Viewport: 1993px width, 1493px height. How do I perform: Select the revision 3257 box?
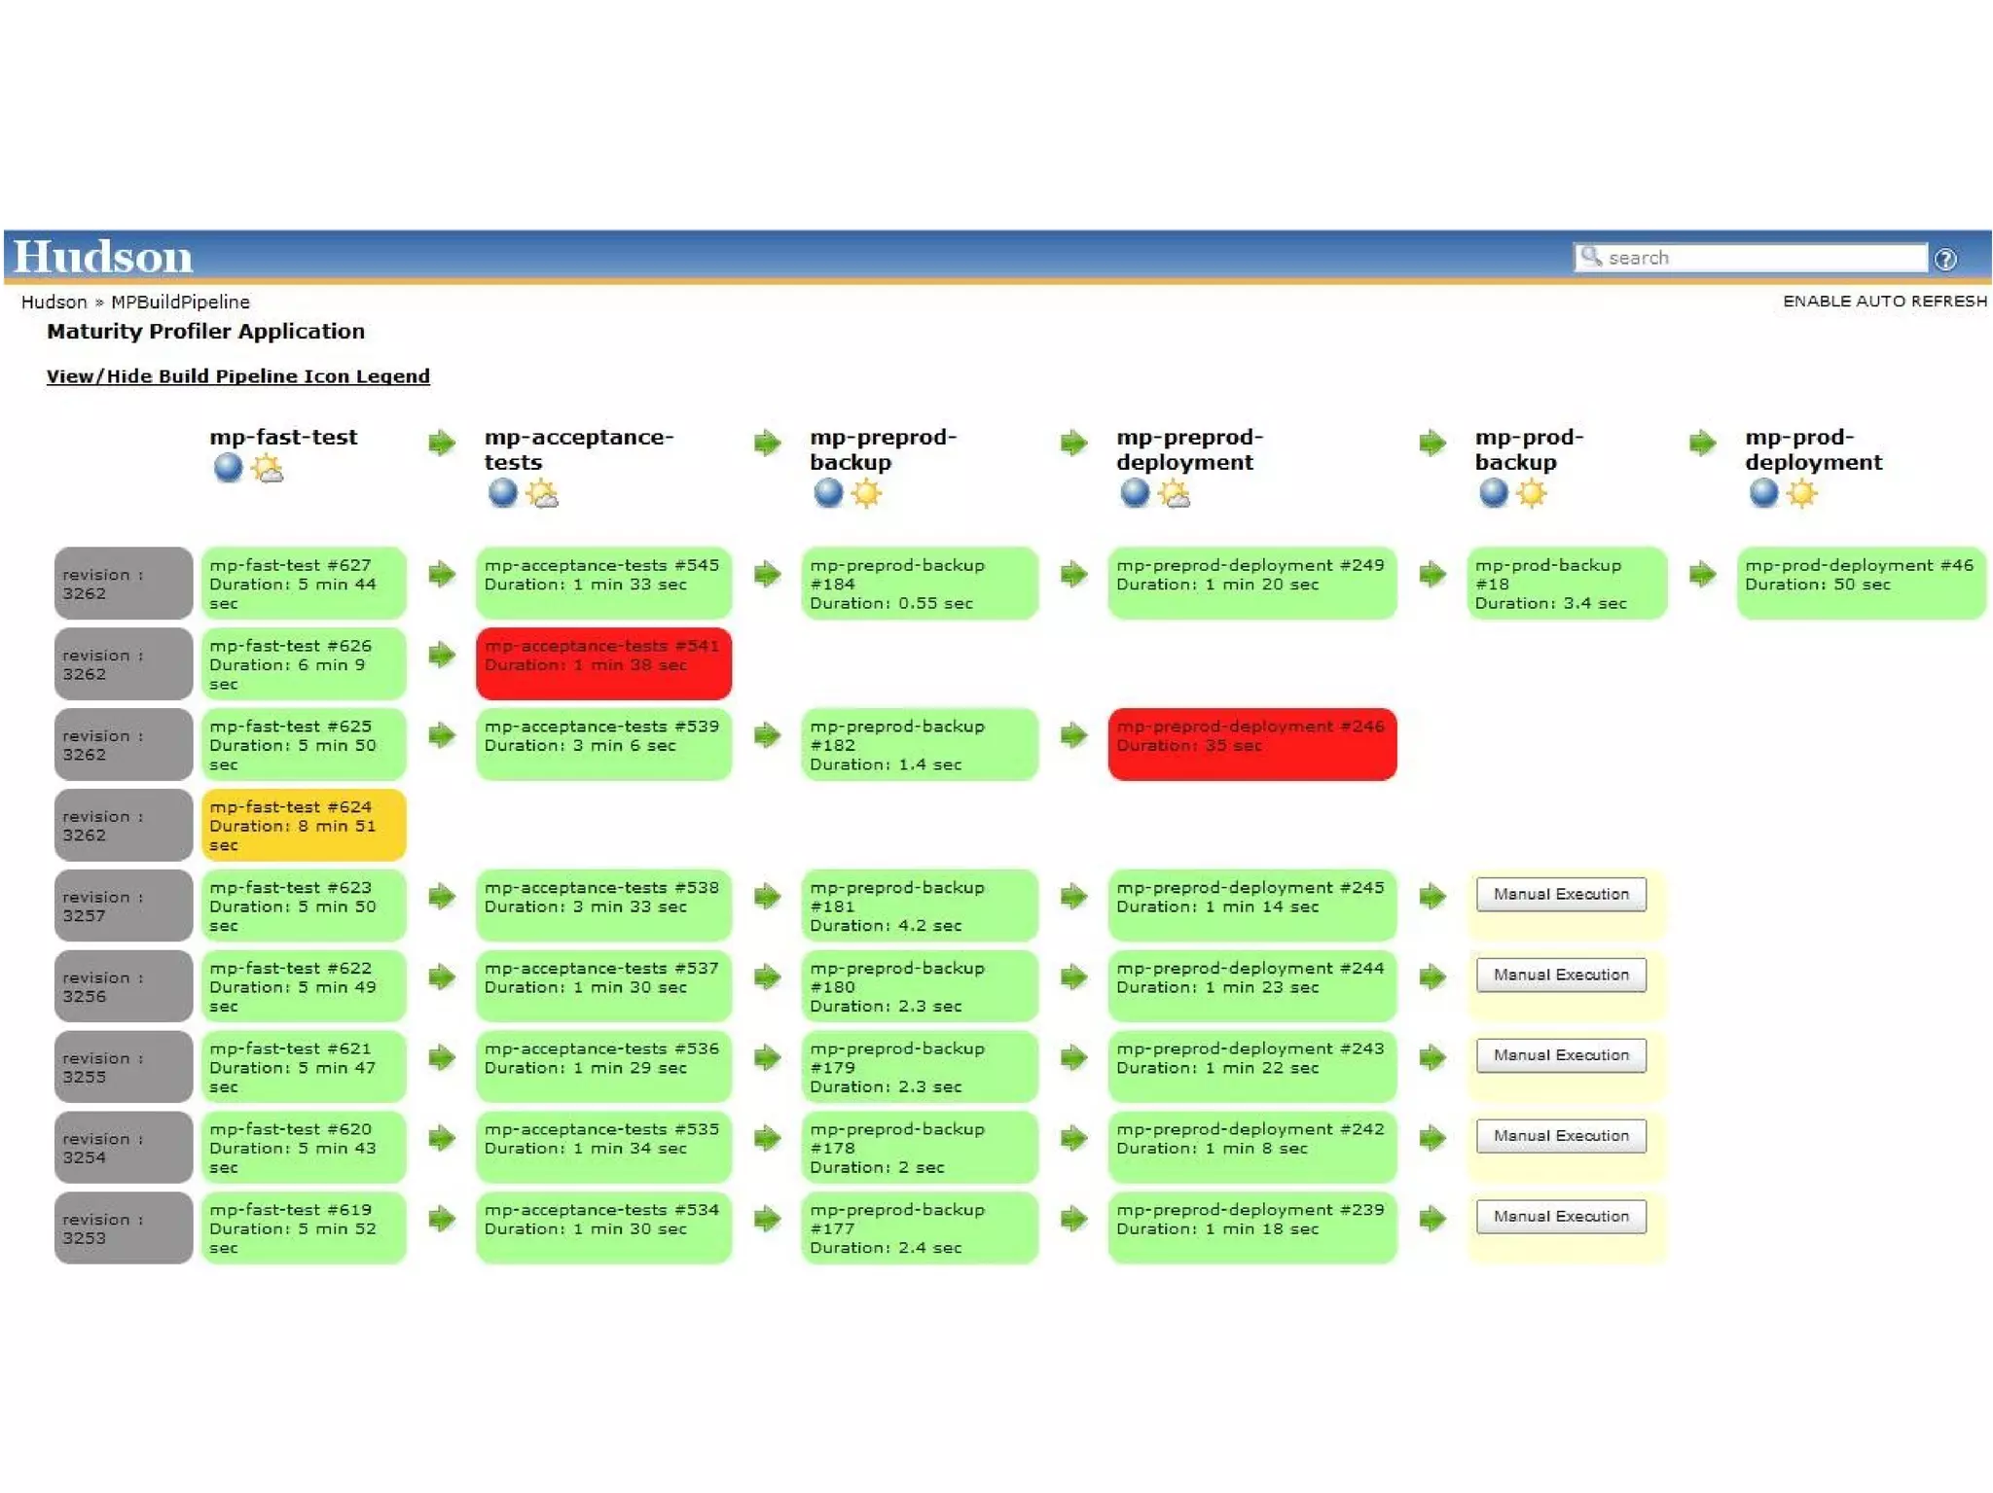[x=123, y=906]
